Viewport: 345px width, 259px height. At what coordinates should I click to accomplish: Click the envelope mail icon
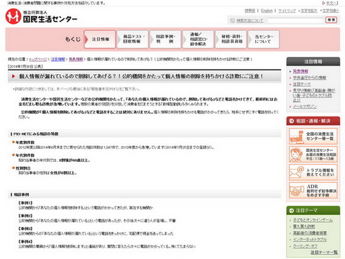pos(297,173)
